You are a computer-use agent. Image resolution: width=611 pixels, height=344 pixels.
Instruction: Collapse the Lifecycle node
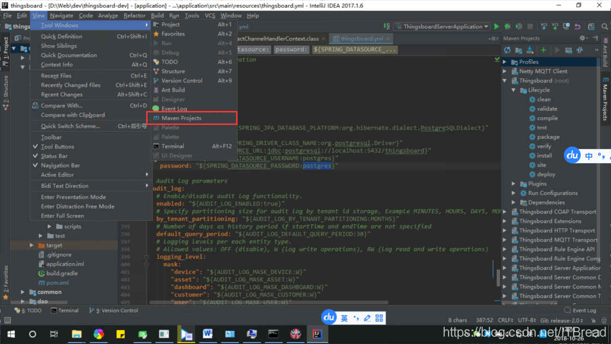pos(514,90)
